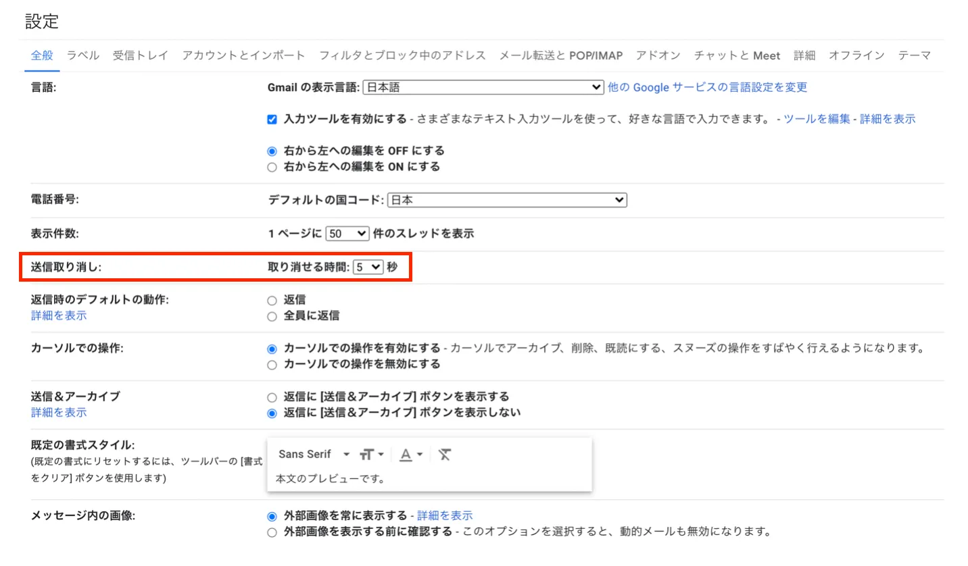This screenshot has width=968, height=566.
Task: Toggle 入力ツールを有効にする checkbox
Action: (272, 120)
